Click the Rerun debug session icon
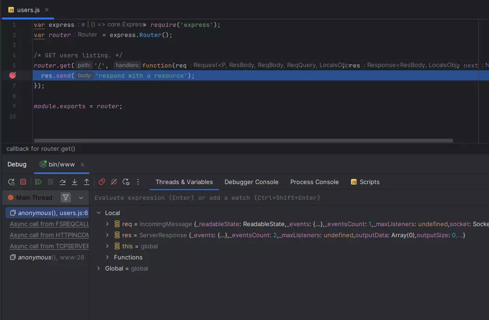The width and height of the screenshot is (489, 320). 12,182
